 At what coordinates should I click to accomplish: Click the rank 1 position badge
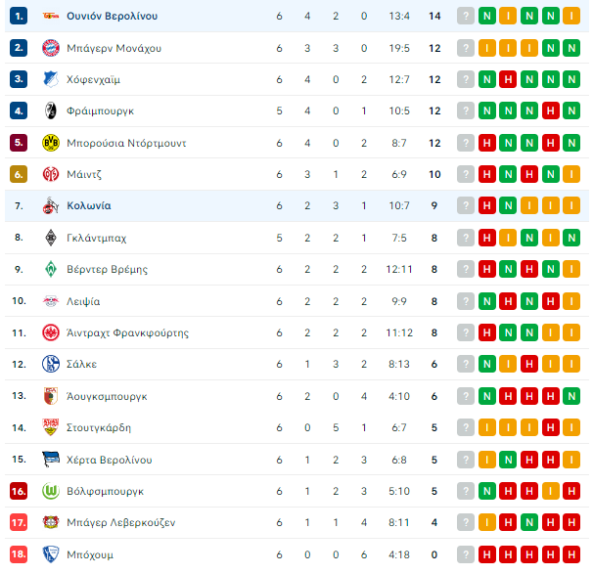19,17
